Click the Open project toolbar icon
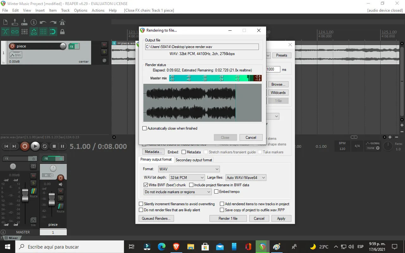 click(x=15, y=22)
